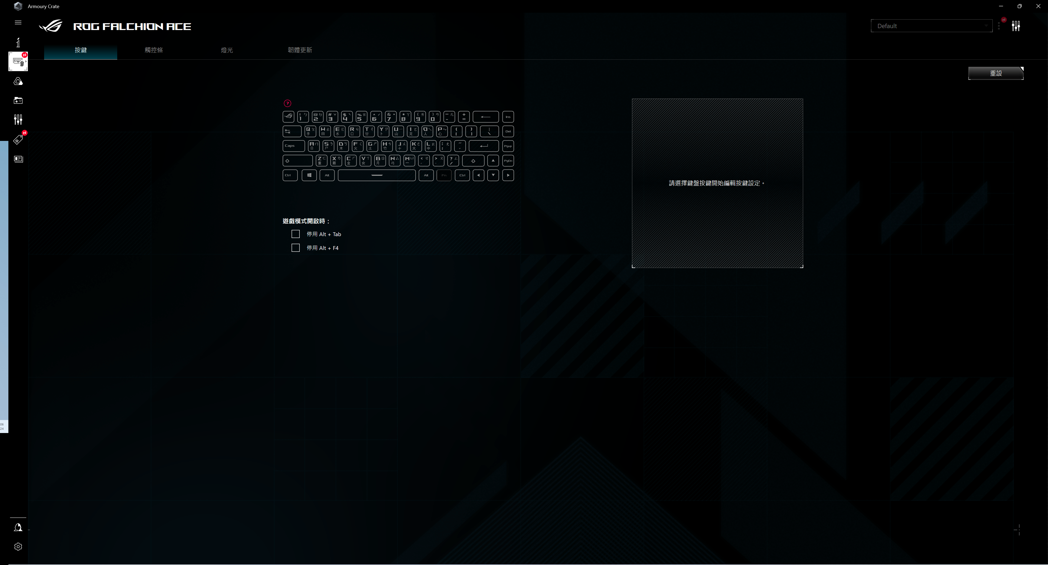Select the right Shift key on layout
The height and width of the screenshot is (565, 1048).
coord(473,161)
